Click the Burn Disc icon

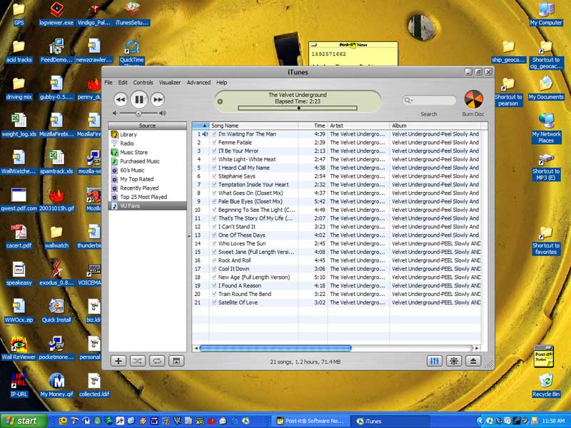[x=473, y=99]
